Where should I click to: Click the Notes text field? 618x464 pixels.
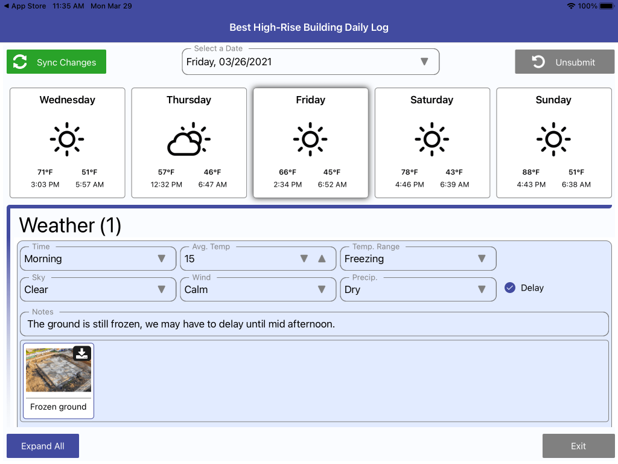(314, 324)
